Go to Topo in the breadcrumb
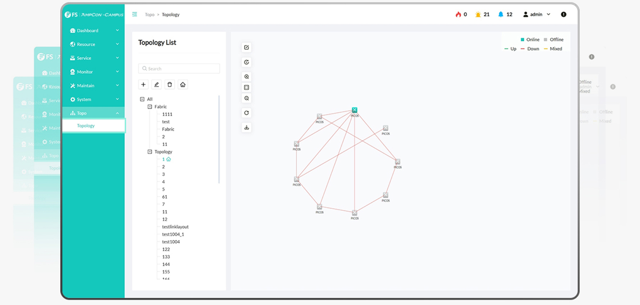Image resolution: width=640 pixels, height=305 pixels. (x=149, y=15)
